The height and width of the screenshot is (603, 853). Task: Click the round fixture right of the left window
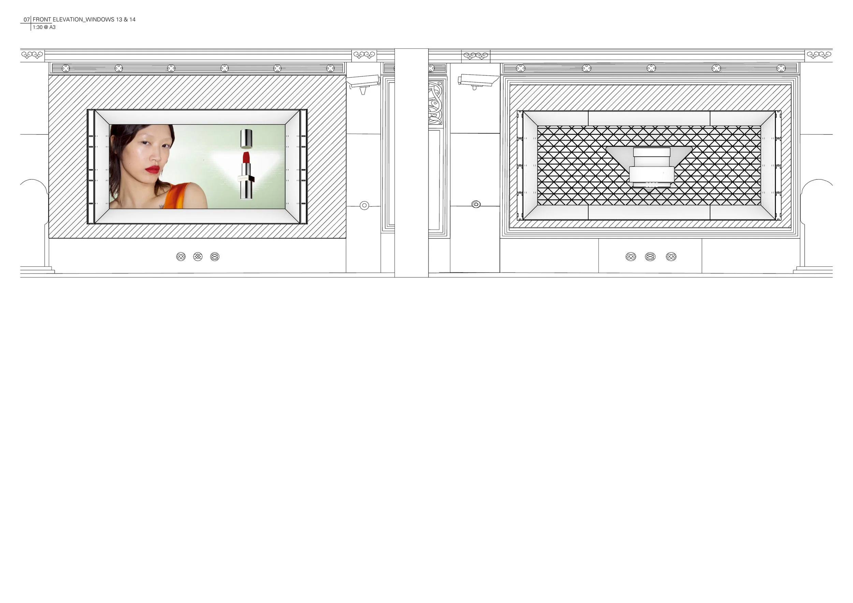[x=364, y=205]
